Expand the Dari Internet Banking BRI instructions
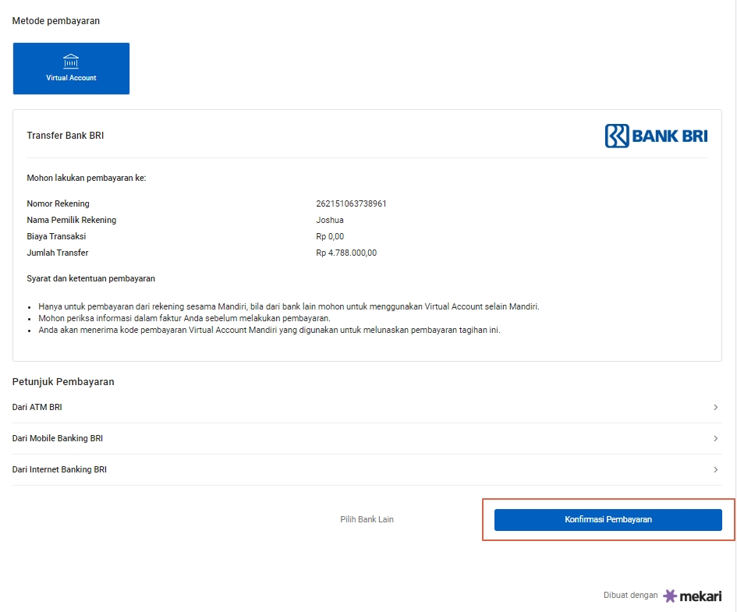This screenshot has height=612, width=737. (x=59, y=470)
